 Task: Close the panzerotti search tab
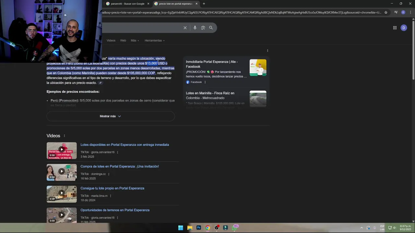(x=148, y=4)
